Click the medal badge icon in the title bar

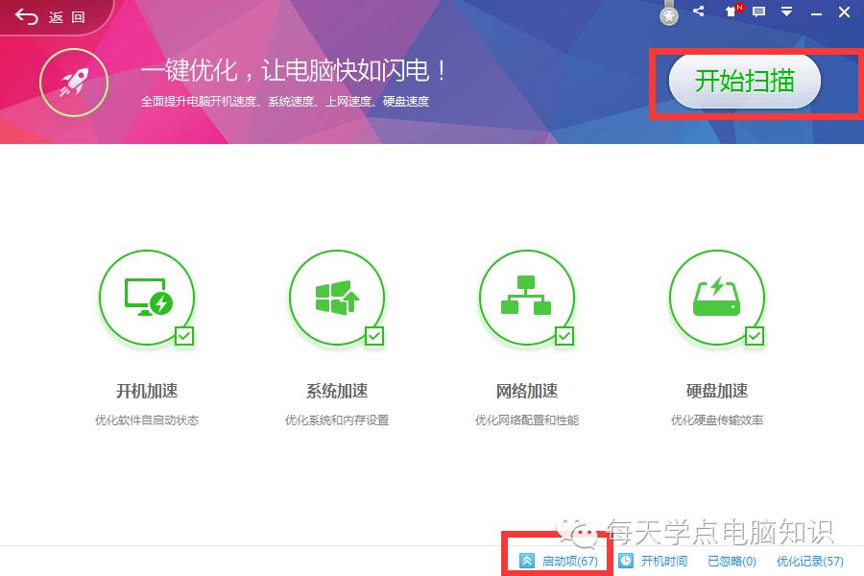[669, 12]
